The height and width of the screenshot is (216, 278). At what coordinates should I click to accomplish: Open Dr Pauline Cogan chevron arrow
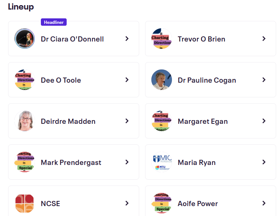(x=264, y=80)
